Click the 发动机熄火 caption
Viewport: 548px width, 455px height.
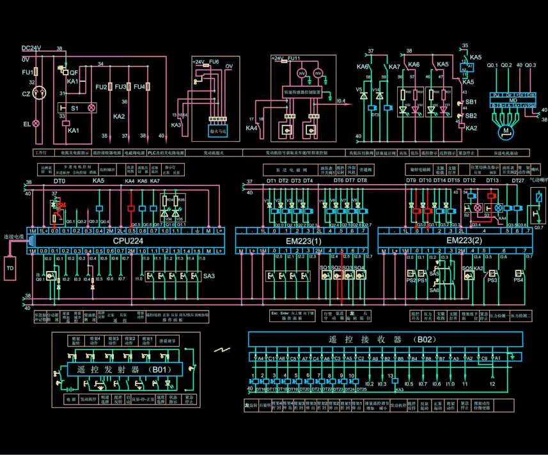[x=214, y=153]
